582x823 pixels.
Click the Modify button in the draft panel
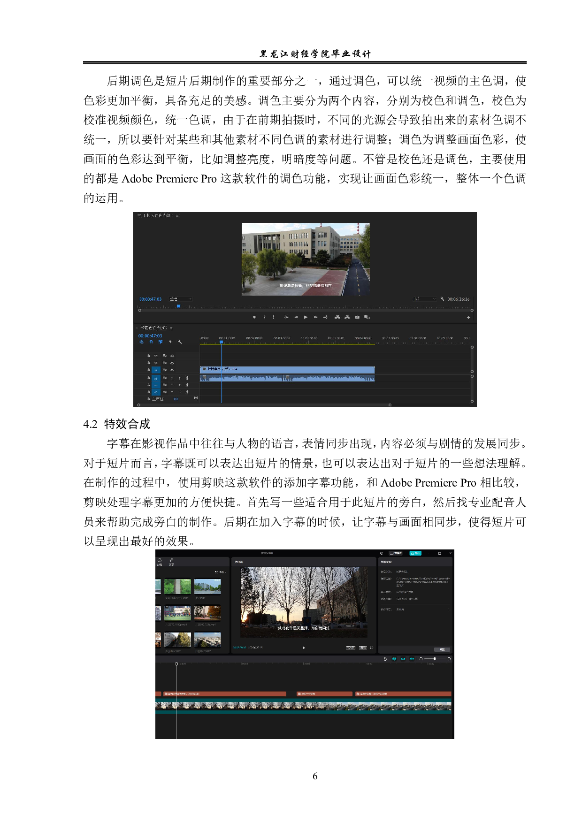(442, 649)
